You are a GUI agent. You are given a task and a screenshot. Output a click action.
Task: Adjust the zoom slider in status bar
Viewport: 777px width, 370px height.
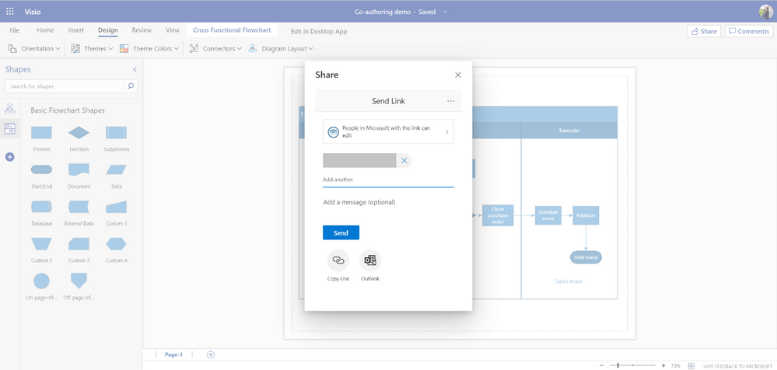(618, 365)
